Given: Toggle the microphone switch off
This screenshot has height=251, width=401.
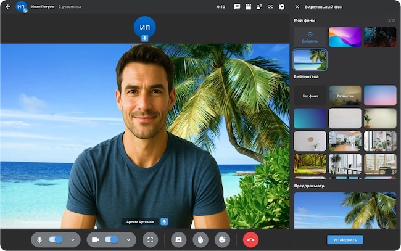Looking at the screenshot, I should [x=56, y=239].
